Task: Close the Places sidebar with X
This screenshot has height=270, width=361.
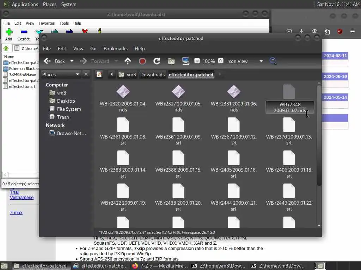Action: click(86, 75)
